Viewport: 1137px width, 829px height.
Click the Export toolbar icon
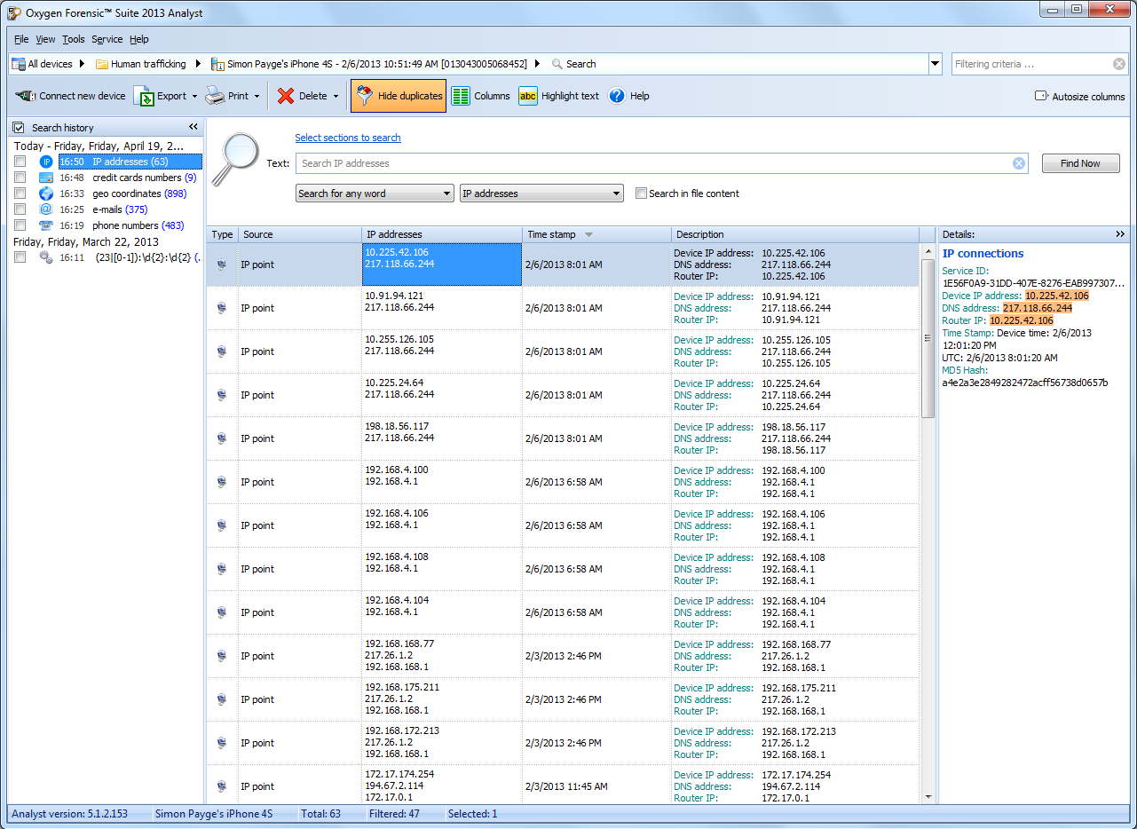(x=144, y=96)
